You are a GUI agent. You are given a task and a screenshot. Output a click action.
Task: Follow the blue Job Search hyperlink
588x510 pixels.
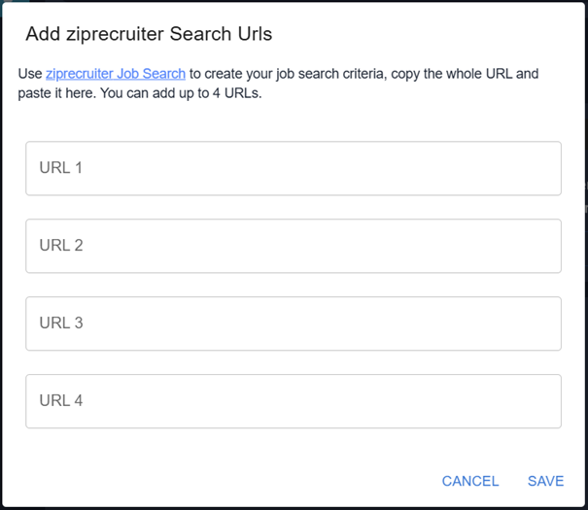tap(116, 74)
